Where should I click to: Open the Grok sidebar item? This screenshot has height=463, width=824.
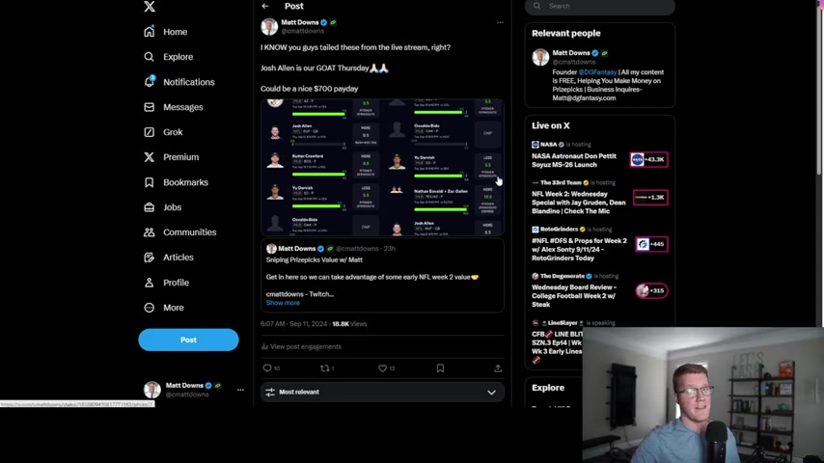tap(163, 132)
